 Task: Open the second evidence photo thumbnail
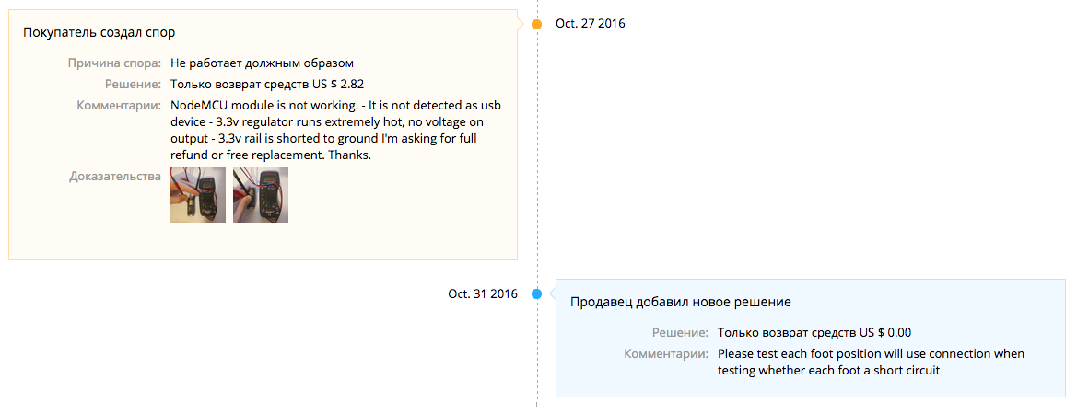(x=261, y=195)
